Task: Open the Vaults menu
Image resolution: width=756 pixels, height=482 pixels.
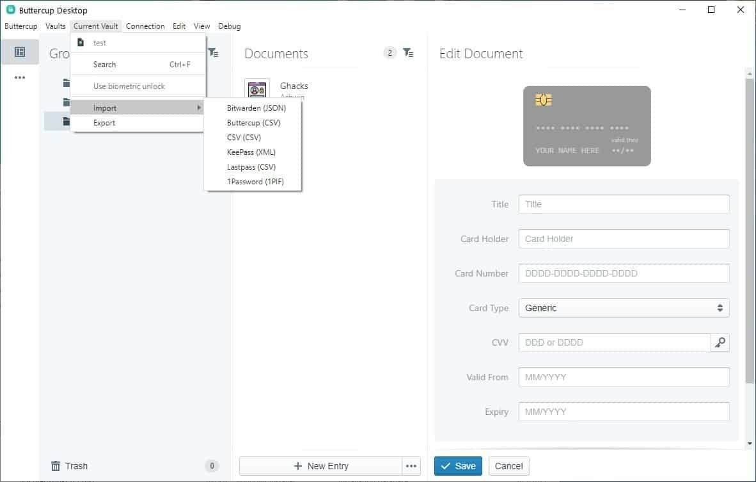Action: coord(56,26)
